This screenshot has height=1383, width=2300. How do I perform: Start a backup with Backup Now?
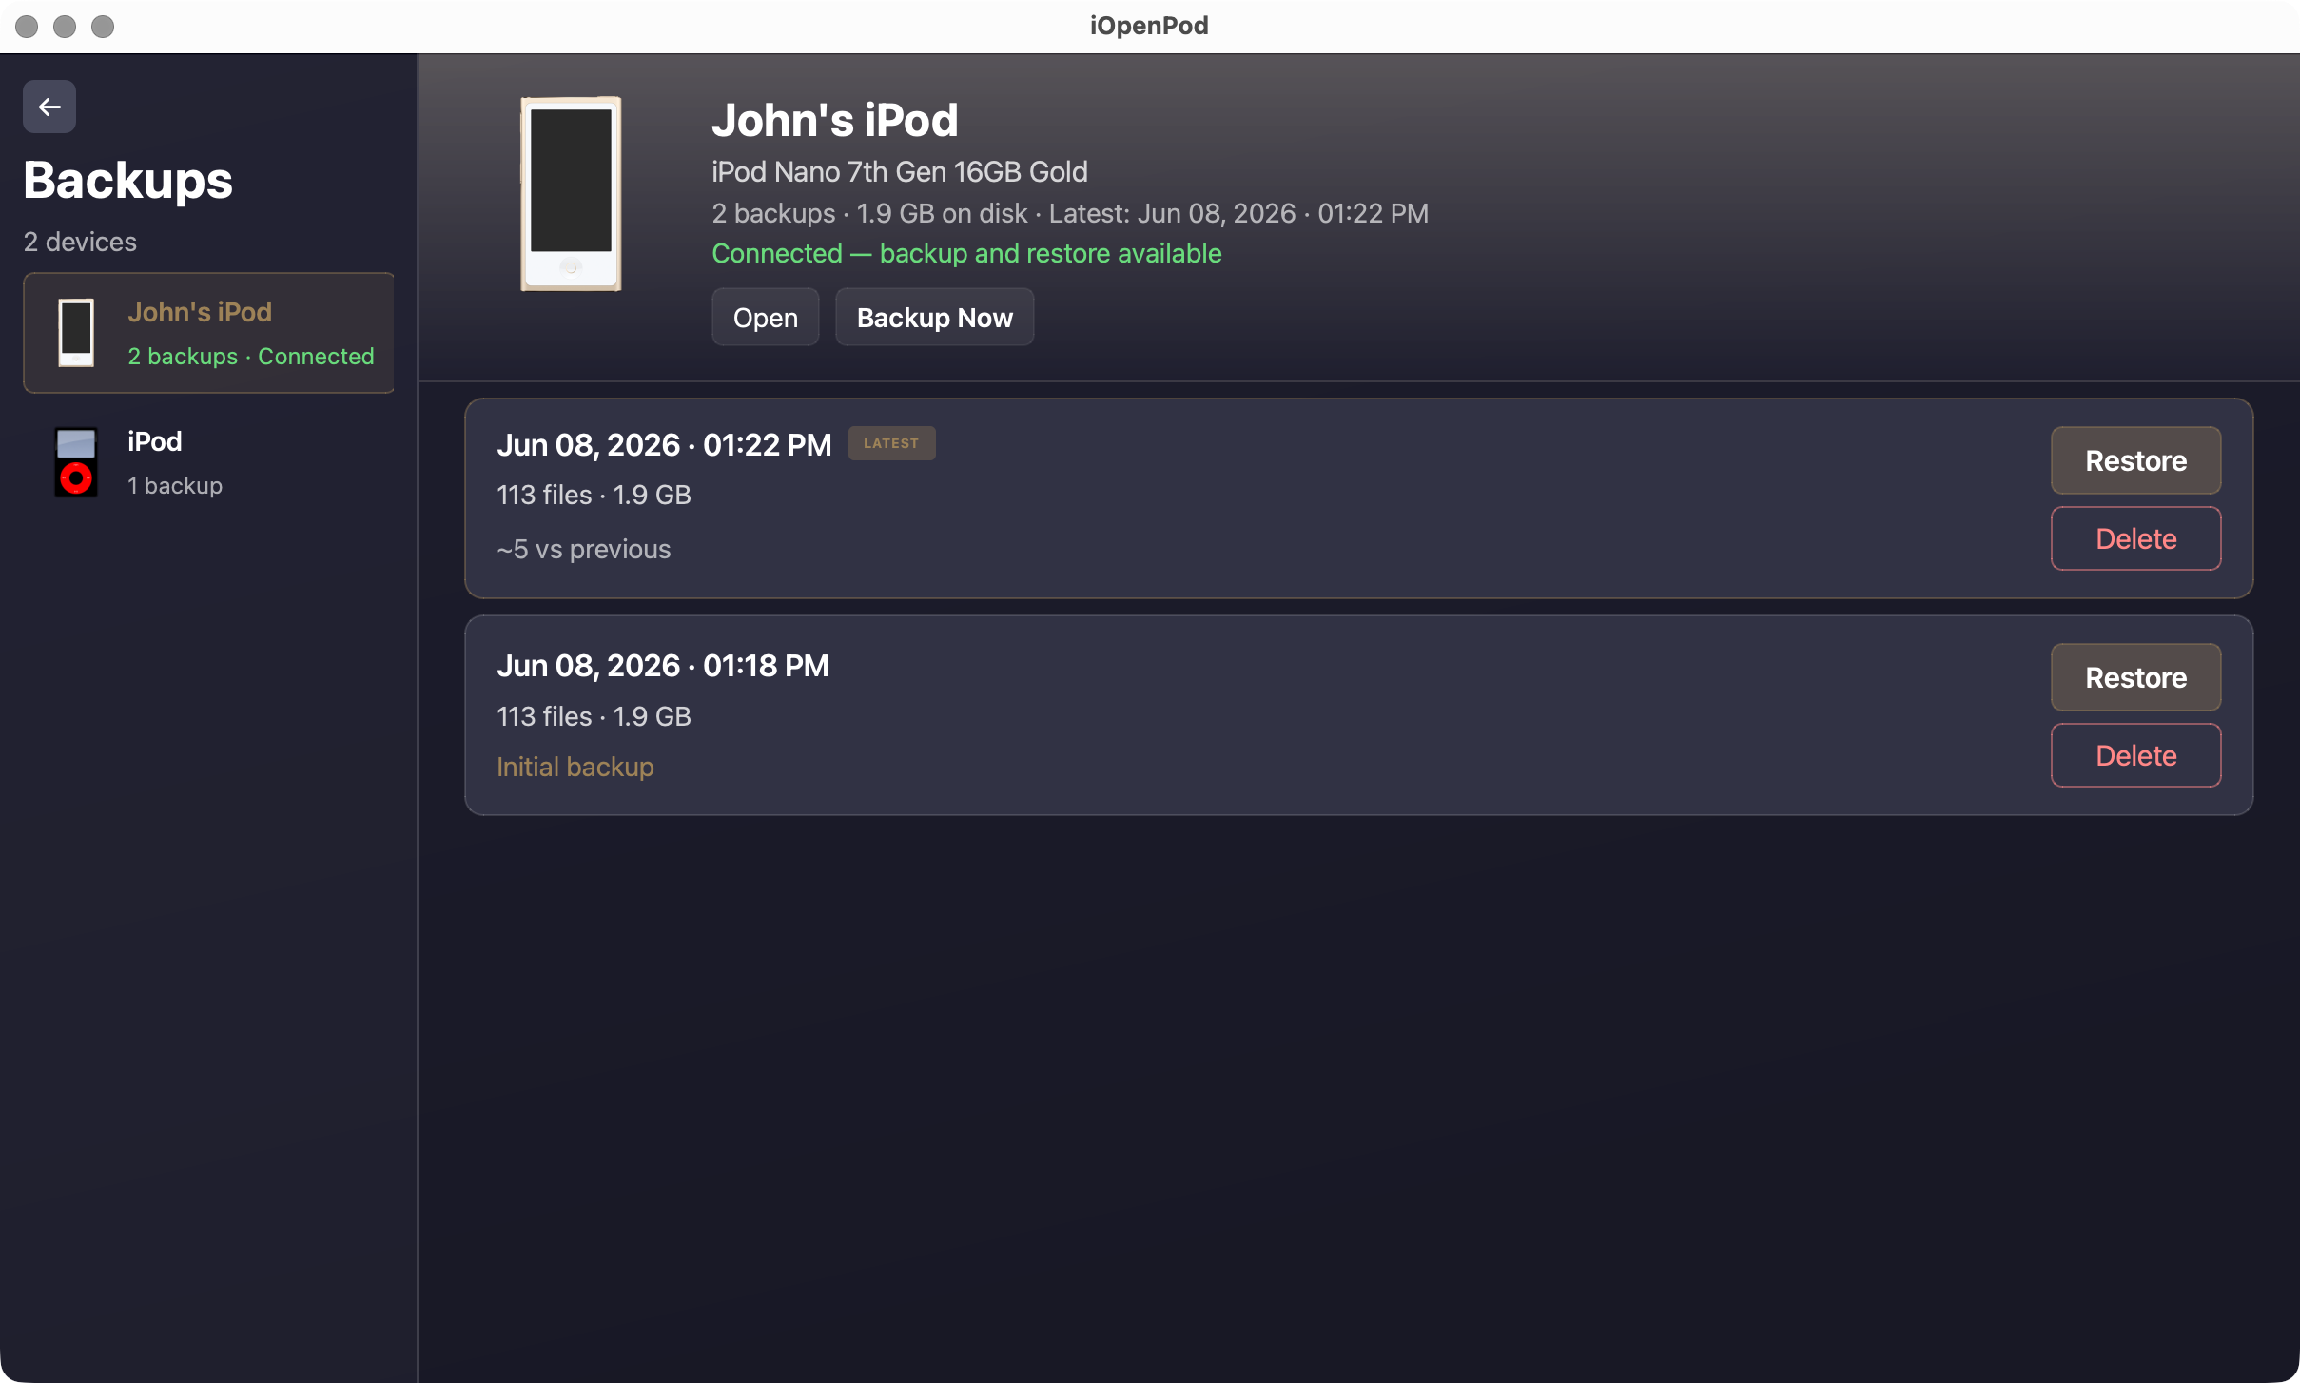(935, 318)
